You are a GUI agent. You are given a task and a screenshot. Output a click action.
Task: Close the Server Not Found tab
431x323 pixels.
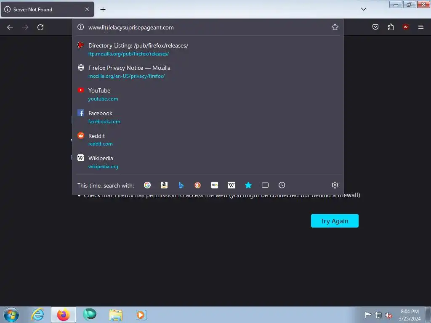87,9
